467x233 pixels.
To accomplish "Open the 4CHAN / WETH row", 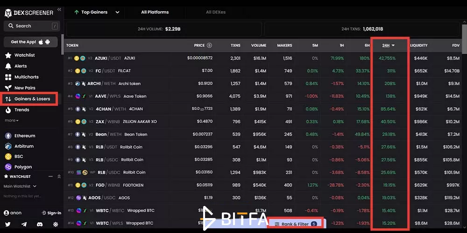I will [x=263, y=109].
